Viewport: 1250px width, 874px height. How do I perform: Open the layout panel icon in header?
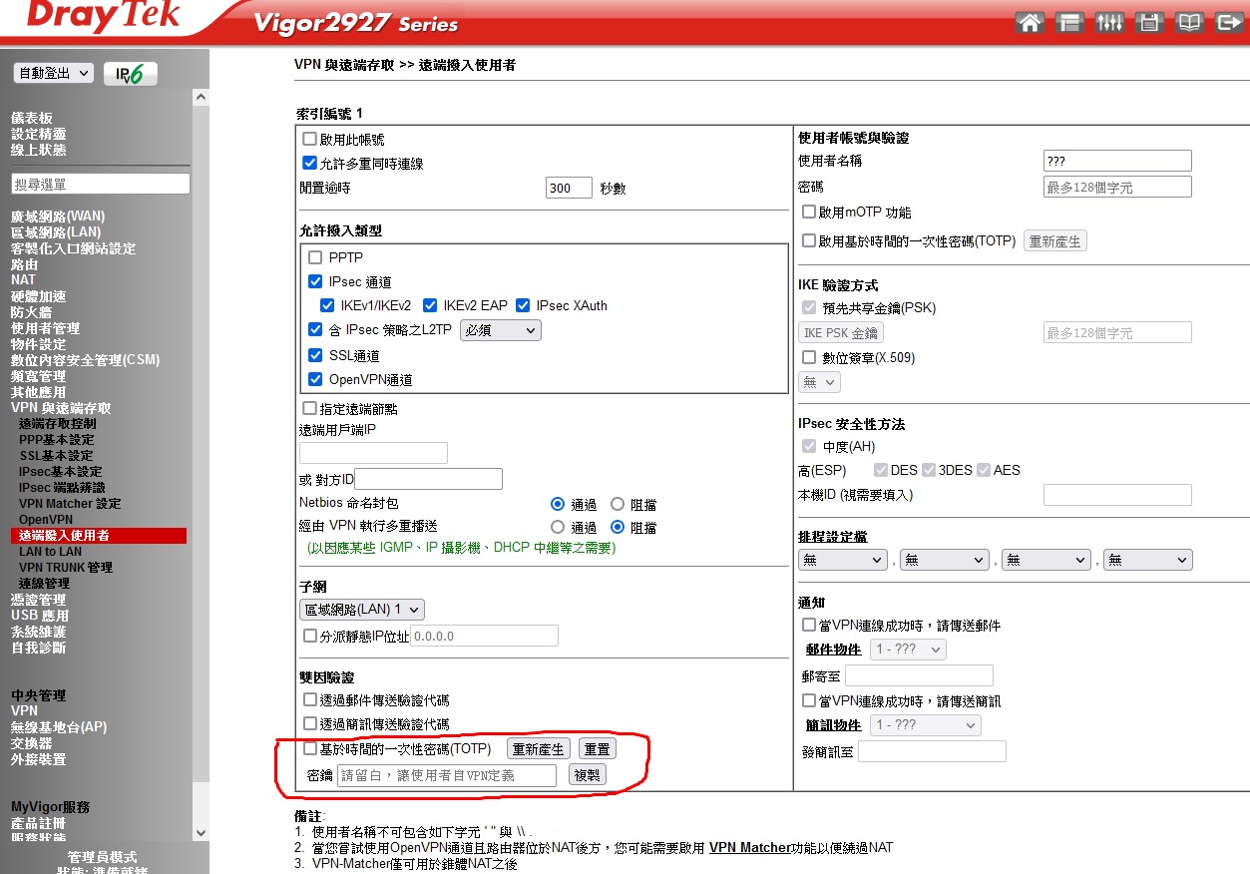pos(1070,23)
